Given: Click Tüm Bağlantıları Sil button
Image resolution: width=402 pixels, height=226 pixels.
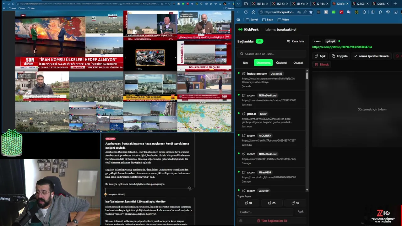Looking at the screenshot, I should tap(272, 221).
